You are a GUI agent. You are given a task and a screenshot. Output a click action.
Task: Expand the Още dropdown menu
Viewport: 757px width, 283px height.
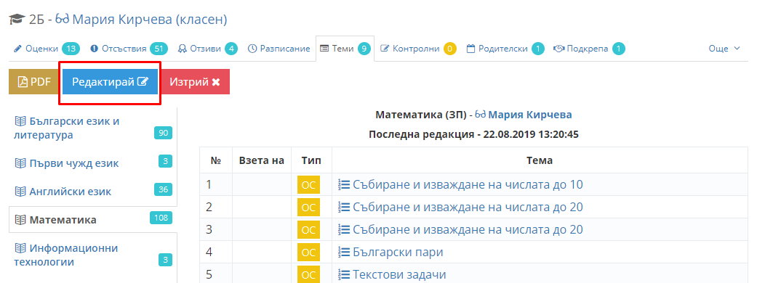point(724,49)
